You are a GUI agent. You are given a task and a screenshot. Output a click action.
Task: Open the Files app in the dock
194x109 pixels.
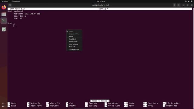coord(4,14)
